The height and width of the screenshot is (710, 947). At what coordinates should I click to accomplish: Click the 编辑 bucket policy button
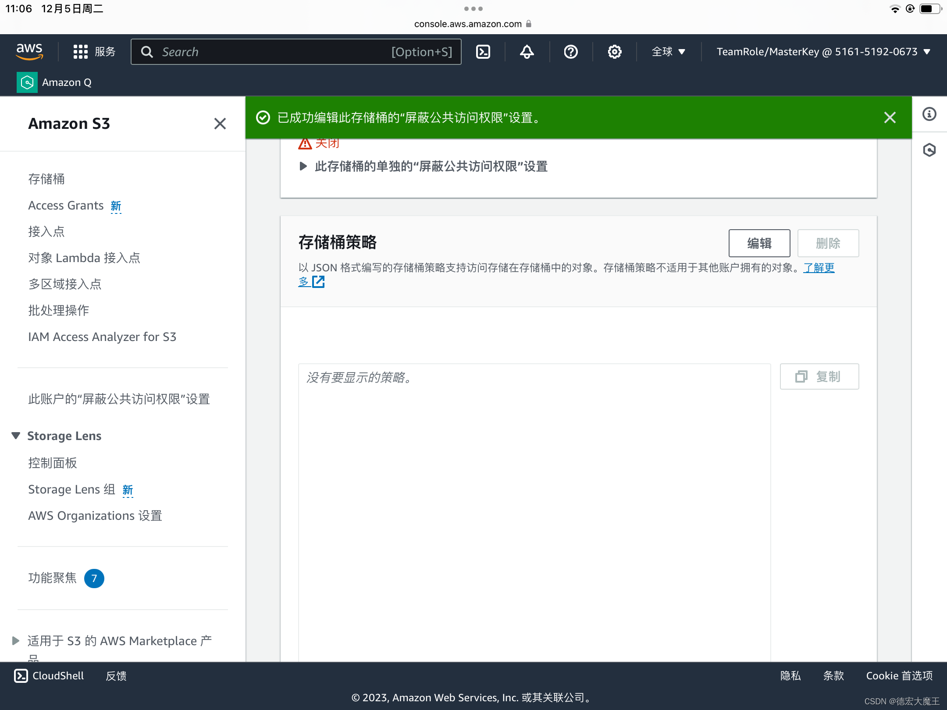[x=759, y=243]
